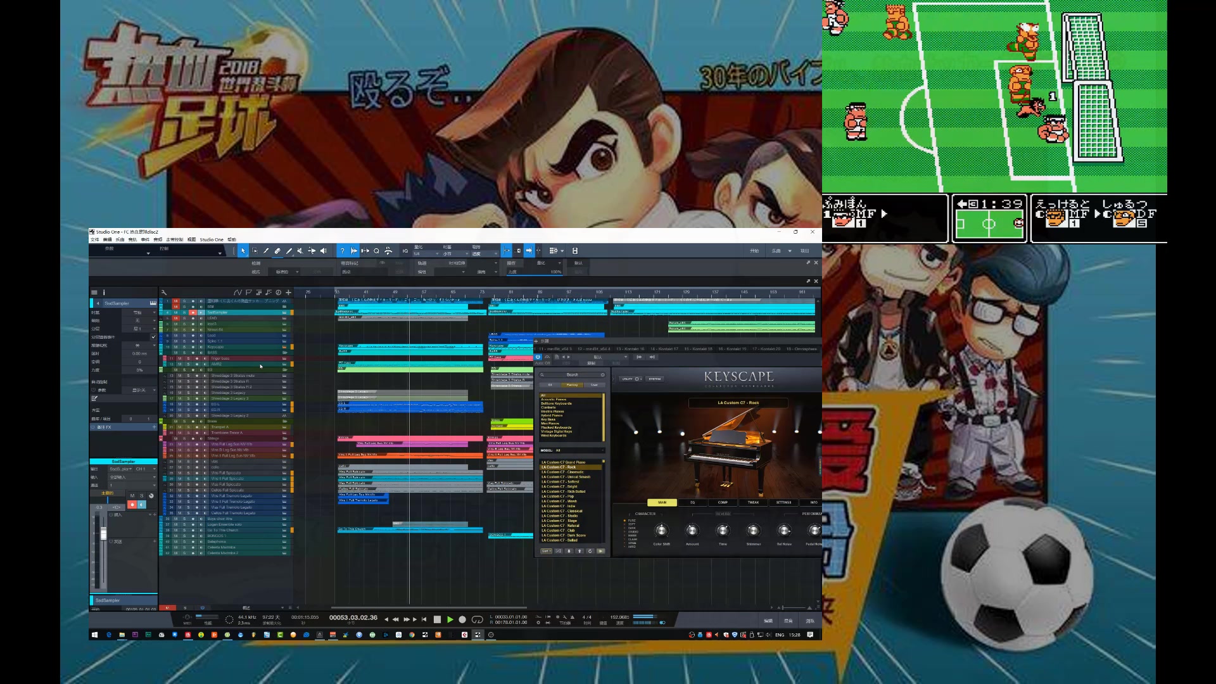Select the Bend tool in the toolbar
Viewport: 1216px width, 684px height.
click(x=312, y=251)
